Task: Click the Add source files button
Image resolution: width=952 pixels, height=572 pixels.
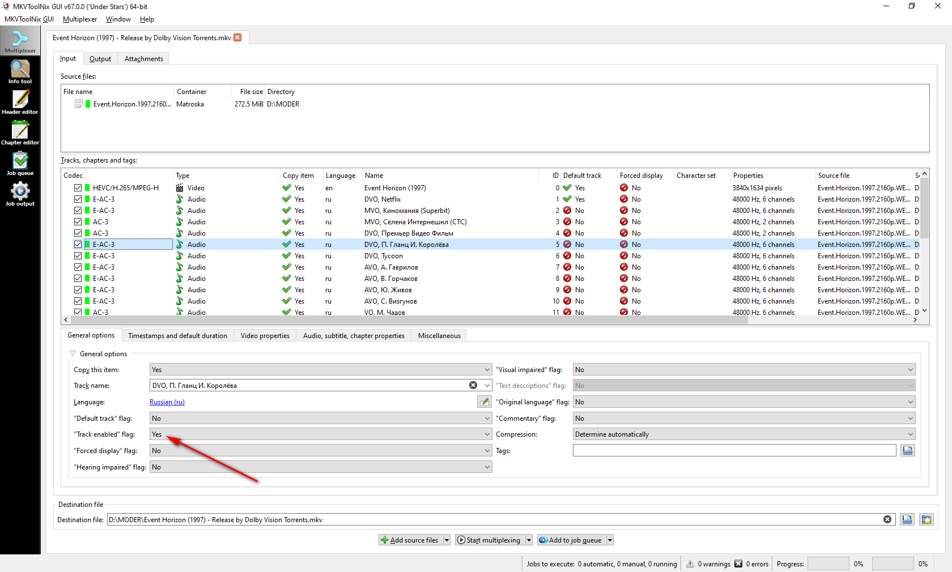Action: [x=410, y=540]
